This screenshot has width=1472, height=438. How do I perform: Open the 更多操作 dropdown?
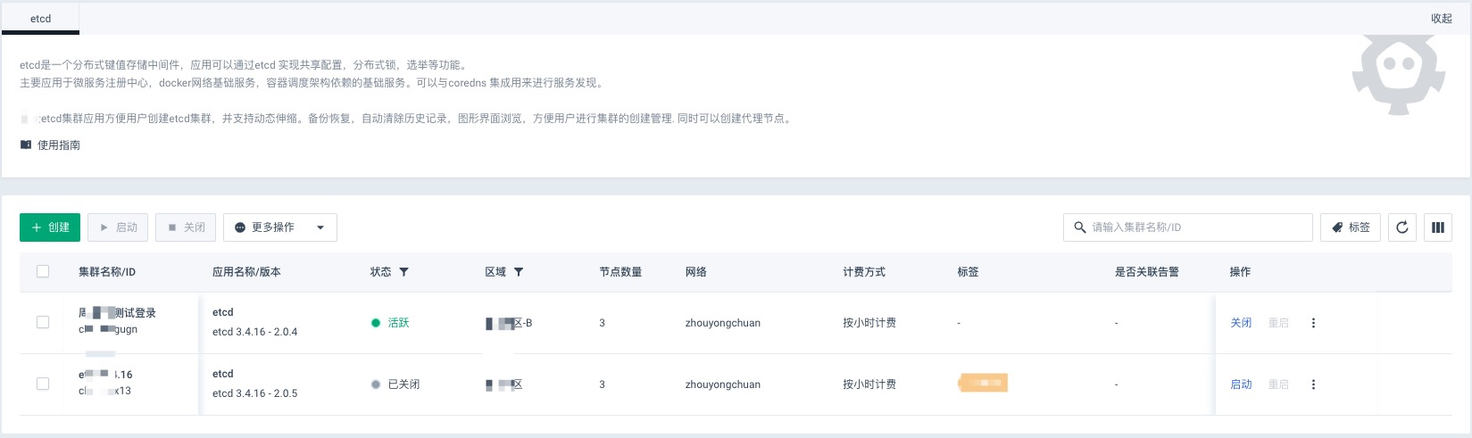[280, 227]
